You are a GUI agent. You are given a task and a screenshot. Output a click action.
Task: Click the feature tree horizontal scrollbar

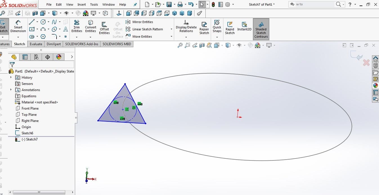(39, 192)
